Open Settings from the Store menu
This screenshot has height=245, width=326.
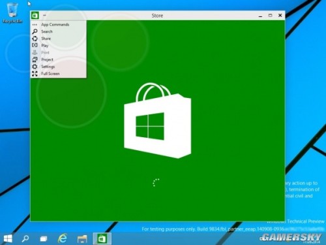click(58, 67)
